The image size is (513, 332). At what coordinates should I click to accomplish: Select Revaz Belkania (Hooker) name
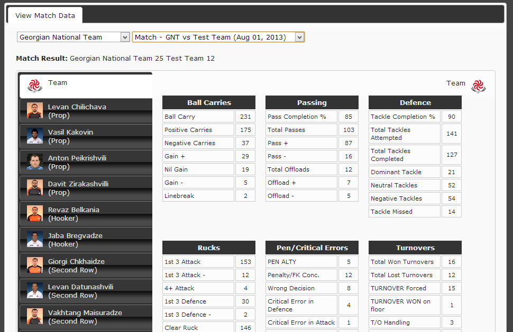(x=74, y=214)
